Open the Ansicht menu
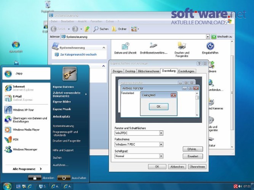Image resolution: width=254 pixels, height=190 pixels. (82, 21)
